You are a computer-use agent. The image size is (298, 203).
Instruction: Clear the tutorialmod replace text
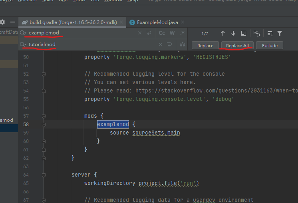pos(161,44)
